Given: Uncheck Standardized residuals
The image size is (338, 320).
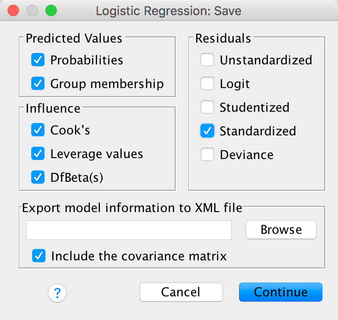Looking at the screenshot, I should [207, 131].
